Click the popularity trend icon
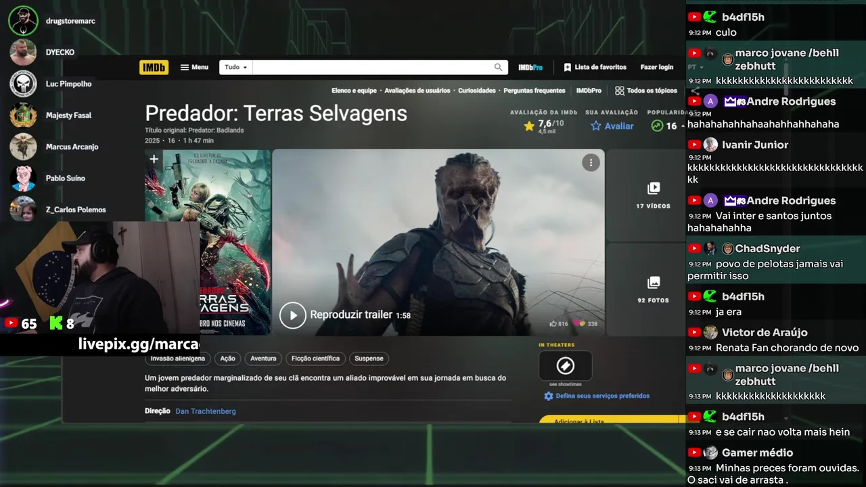Image resolution: width=866 pixels, height=487 pixels. point(656,126)
